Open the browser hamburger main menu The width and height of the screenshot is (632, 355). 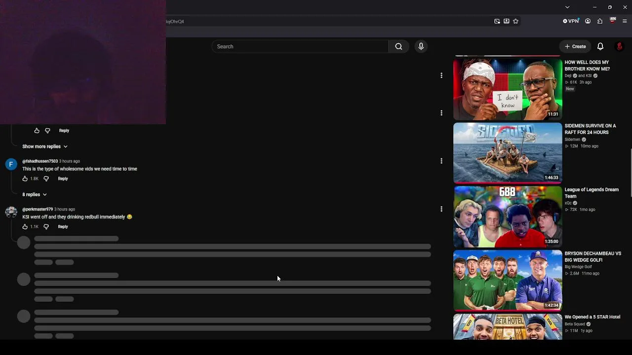pyautogui.click(x=625, y=21)
